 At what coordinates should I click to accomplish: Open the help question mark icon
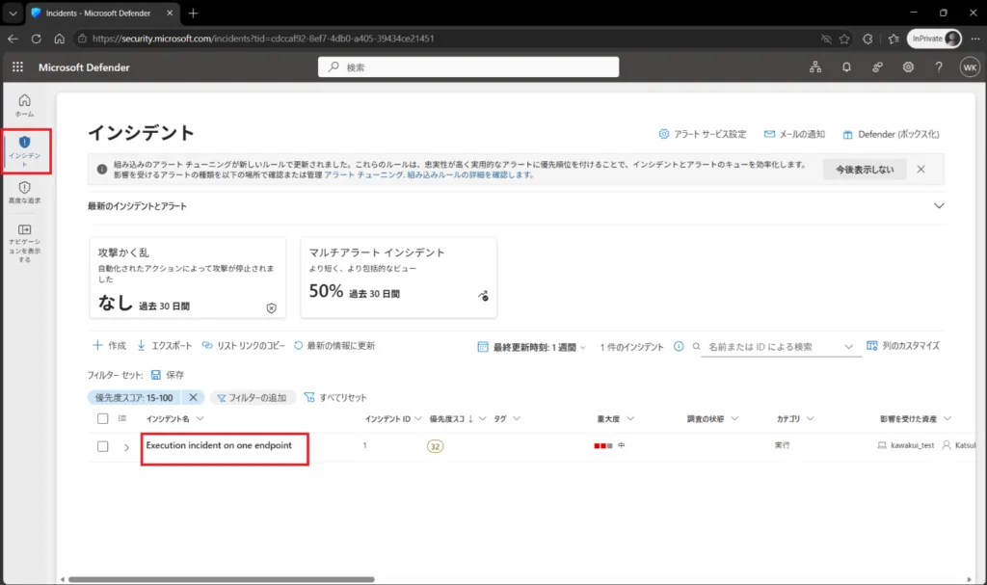[939, 66]
